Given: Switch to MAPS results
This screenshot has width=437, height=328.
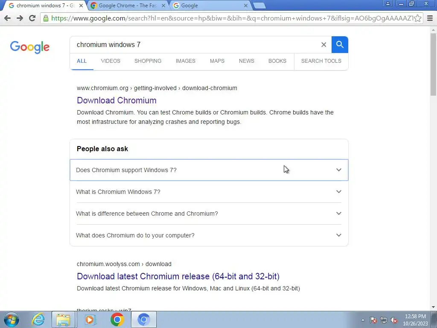Looking at the screenshot, I should click(217, 61).
